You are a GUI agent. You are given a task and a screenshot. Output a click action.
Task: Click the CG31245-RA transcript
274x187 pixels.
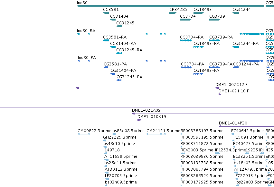click(119, 53)
